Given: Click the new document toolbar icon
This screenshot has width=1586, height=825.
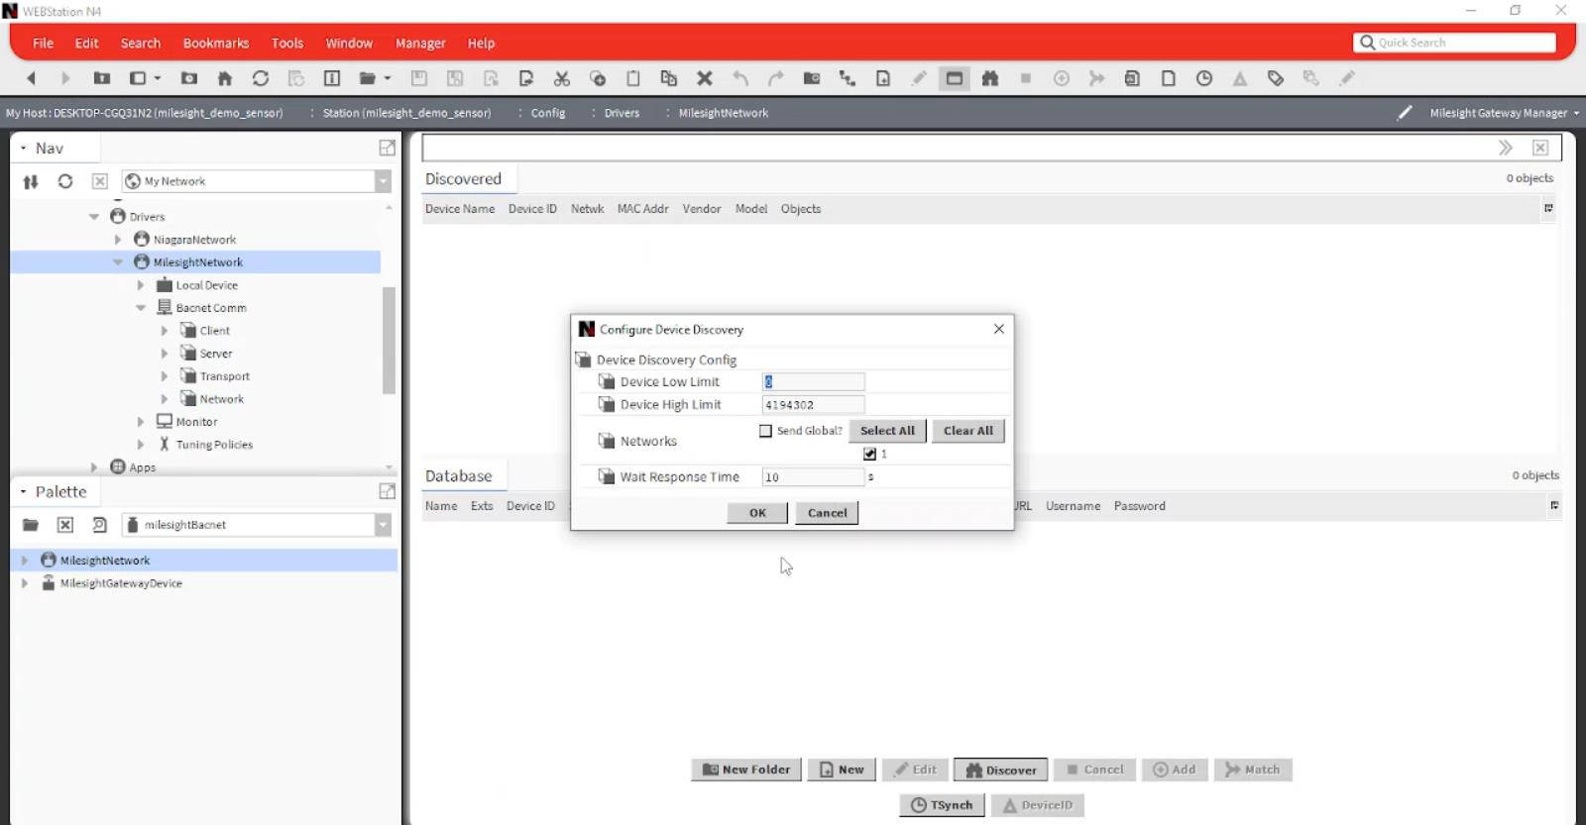Looking at the screenshot, I should (883, 78).
